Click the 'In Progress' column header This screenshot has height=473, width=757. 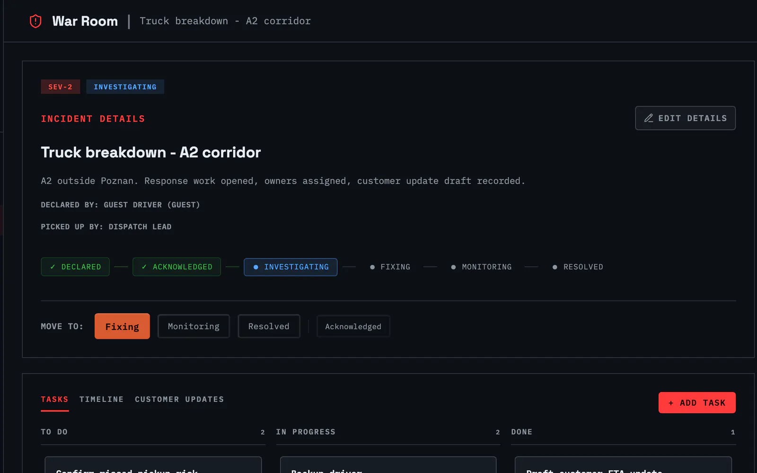(306, 432)
